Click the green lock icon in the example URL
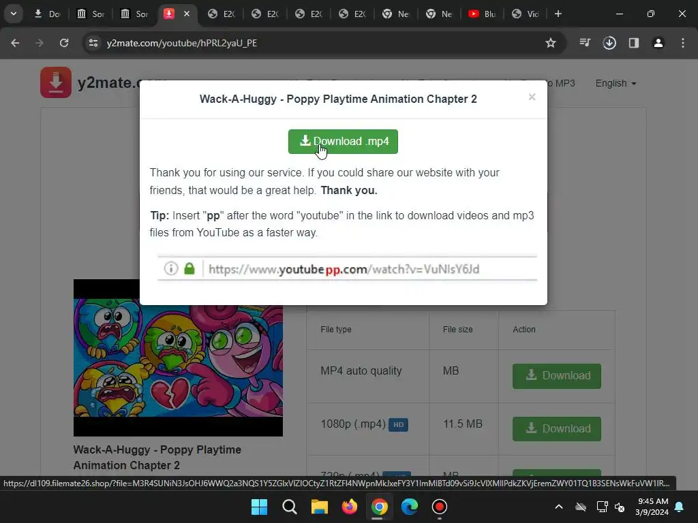This screenshot has height=523, width=698. click(189, 268)
